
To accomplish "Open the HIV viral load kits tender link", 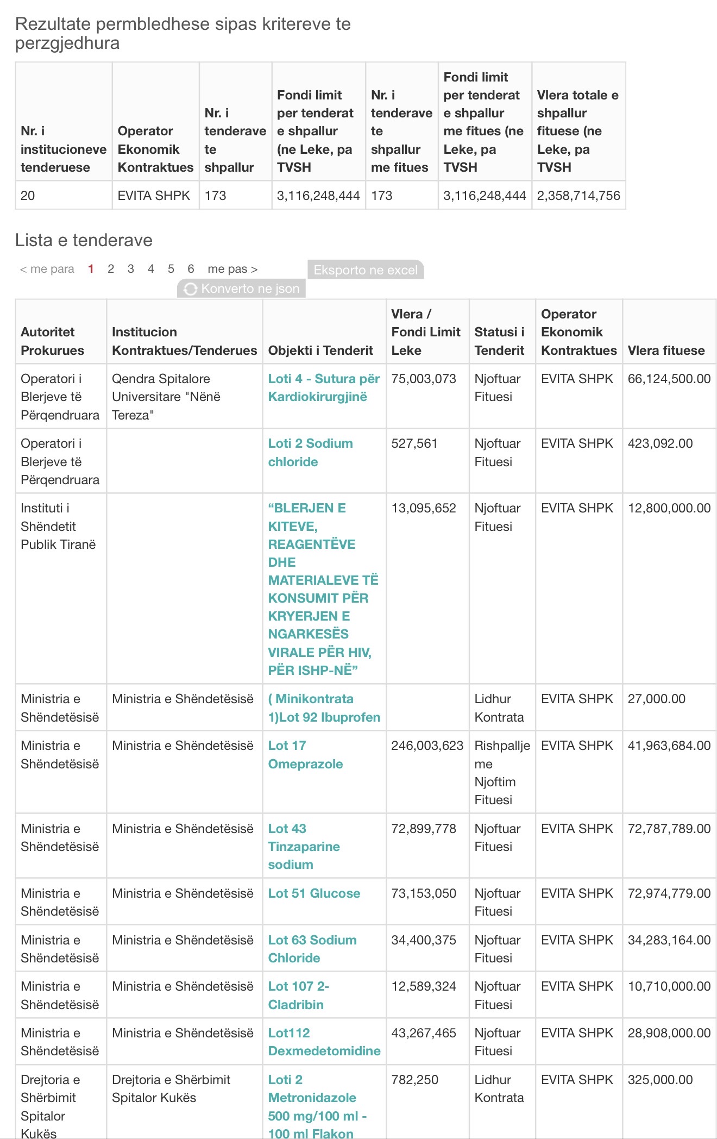I will point(322,589).
